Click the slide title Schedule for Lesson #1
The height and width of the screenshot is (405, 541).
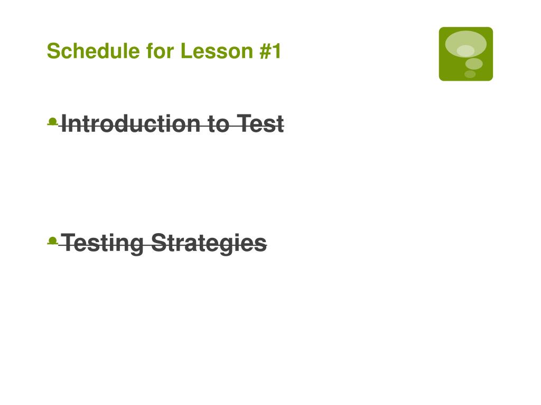click(x=164, y=51)
